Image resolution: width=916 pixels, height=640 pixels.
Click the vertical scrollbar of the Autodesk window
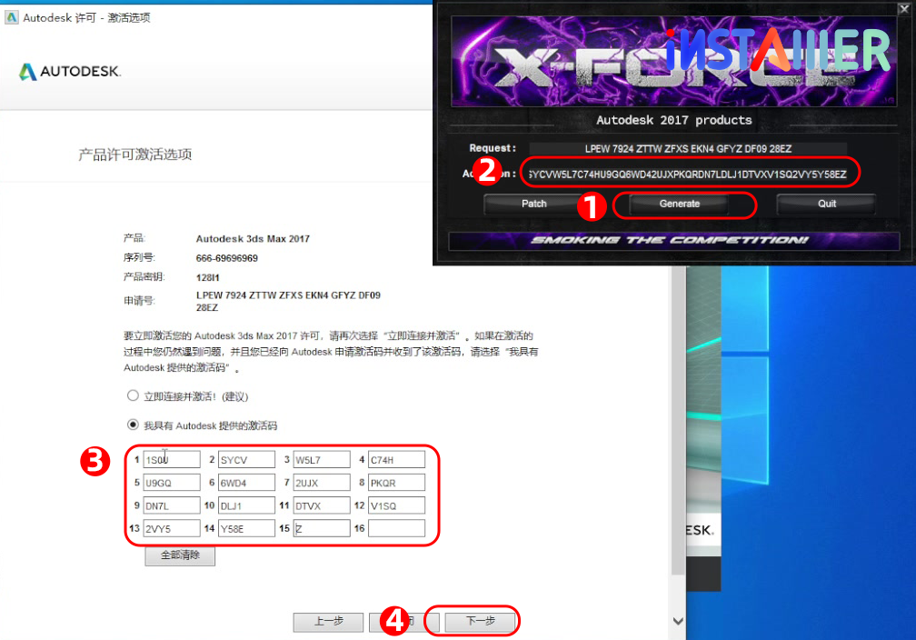coord(678,421)
